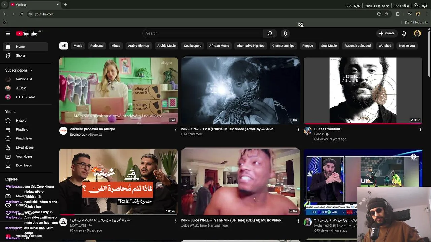Viewport: 431px width, 242px height.
Task: Select the Reggae chip
Action: pos(308,46)
